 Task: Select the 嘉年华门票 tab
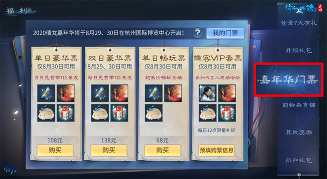click(x=289, y=80)
